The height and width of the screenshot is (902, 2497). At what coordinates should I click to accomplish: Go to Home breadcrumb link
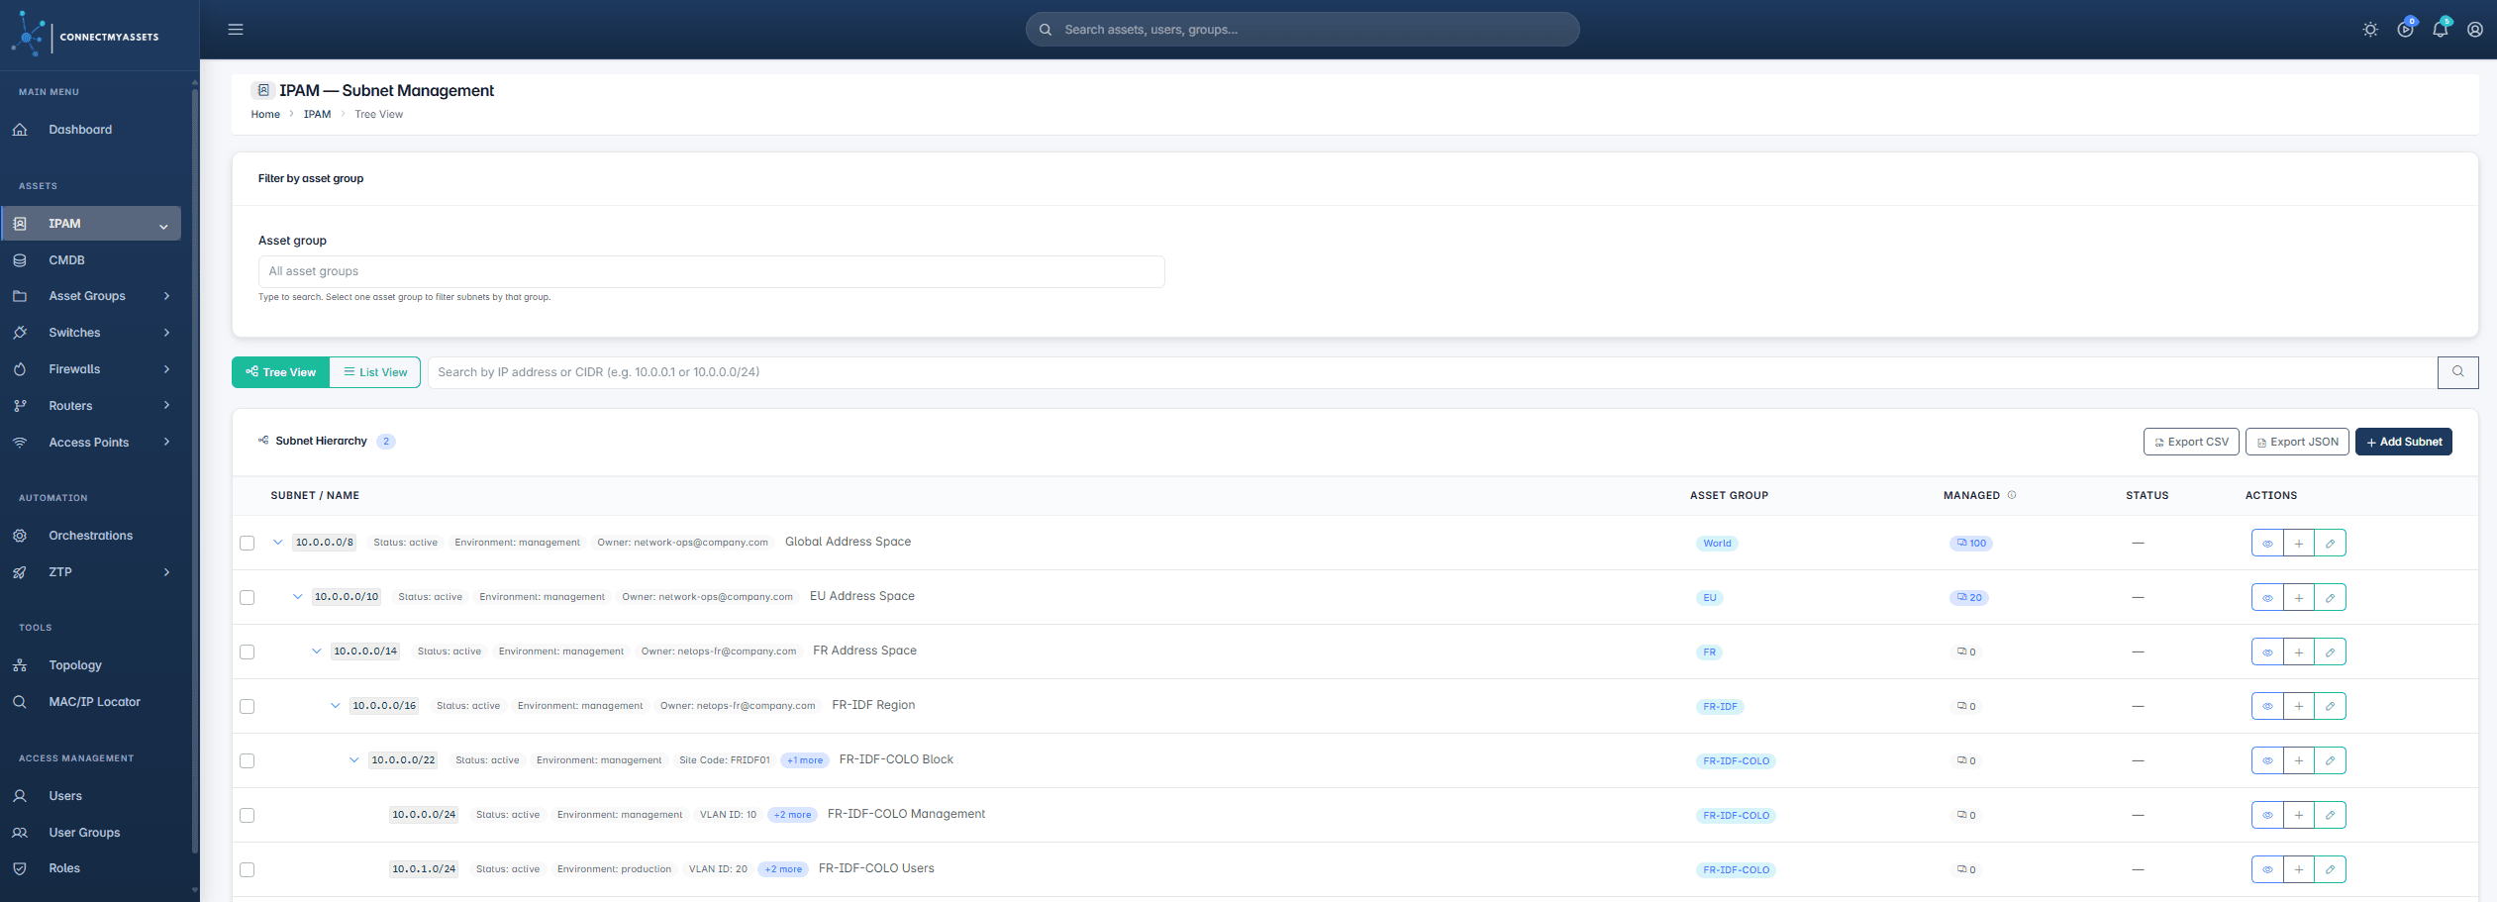pos(265,115)
